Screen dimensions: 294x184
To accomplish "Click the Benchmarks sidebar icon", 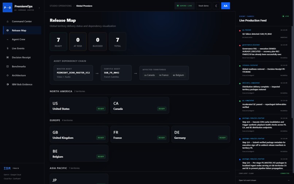I will (x=8, y=66).
